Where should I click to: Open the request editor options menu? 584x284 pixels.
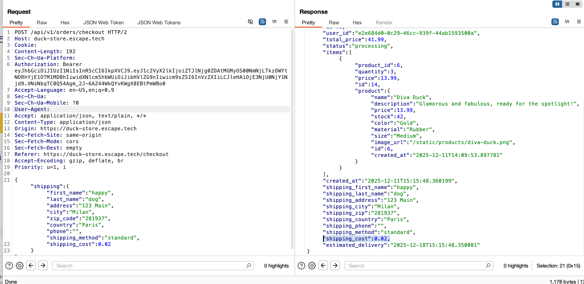(286, 22)
